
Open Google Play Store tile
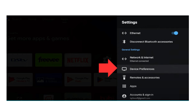tap(105, 80)
